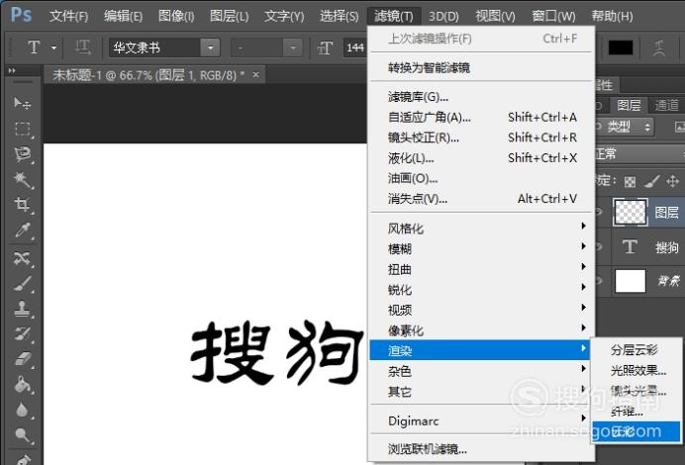685x465 pixels.
Task: Open the 视图(V) menu
Action: (495, 16)
